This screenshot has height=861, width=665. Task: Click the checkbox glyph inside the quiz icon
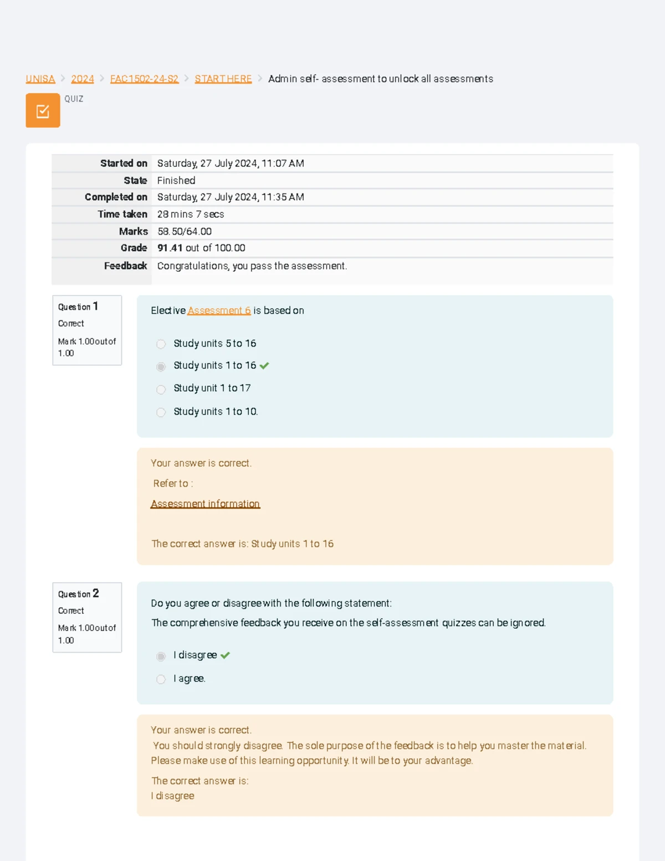[x=42, y=110]
